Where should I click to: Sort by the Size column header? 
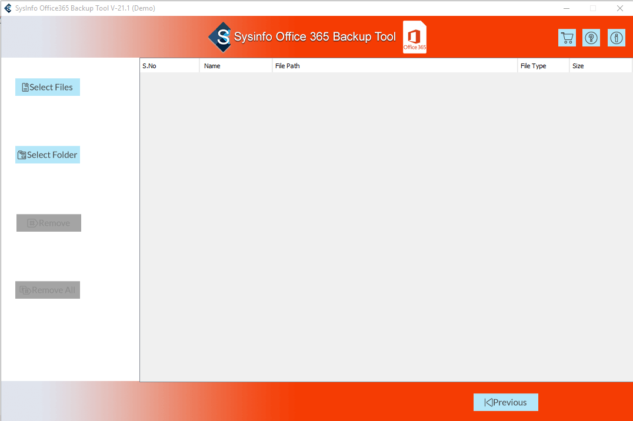[600, 66]
